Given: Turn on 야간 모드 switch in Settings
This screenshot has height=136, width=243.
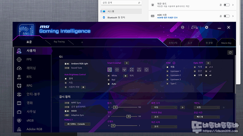Looking at the screenshot, I should [227, 5].
